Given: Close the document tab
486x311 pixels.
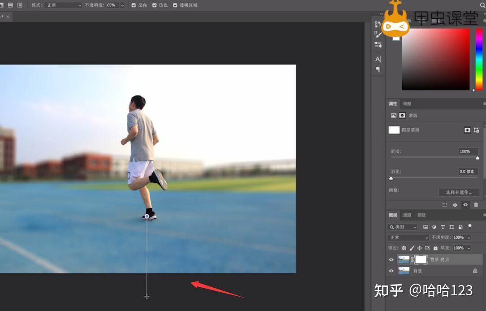Looking at the screenshot, I should pos(8,17).
